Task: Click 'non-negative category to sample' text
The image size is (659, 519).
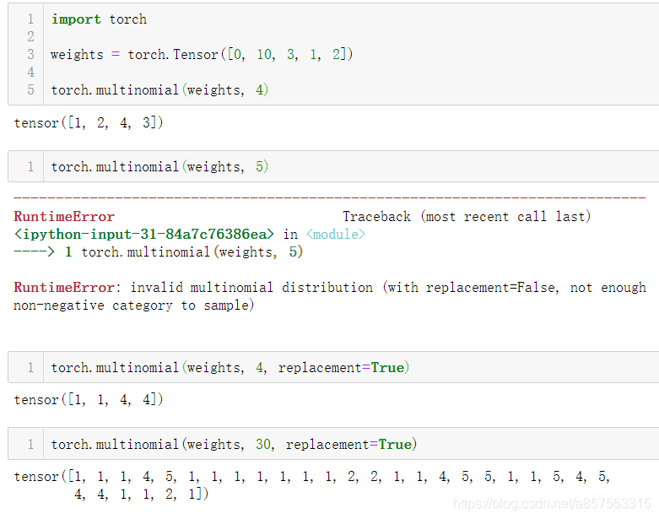Action: 133,305
